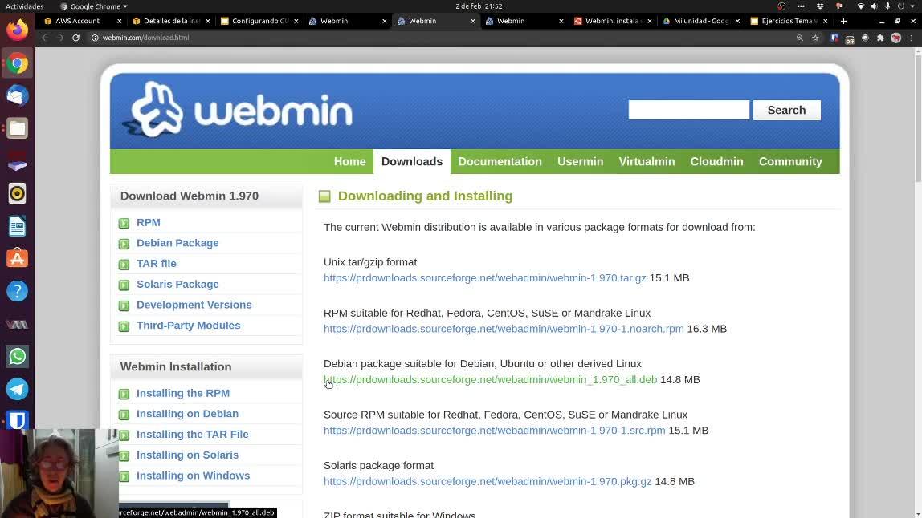Viewport: 922px width, 518px height.
Task: Download the webmin_1.970_all.deb package link
Action: [x=491, y=379]
